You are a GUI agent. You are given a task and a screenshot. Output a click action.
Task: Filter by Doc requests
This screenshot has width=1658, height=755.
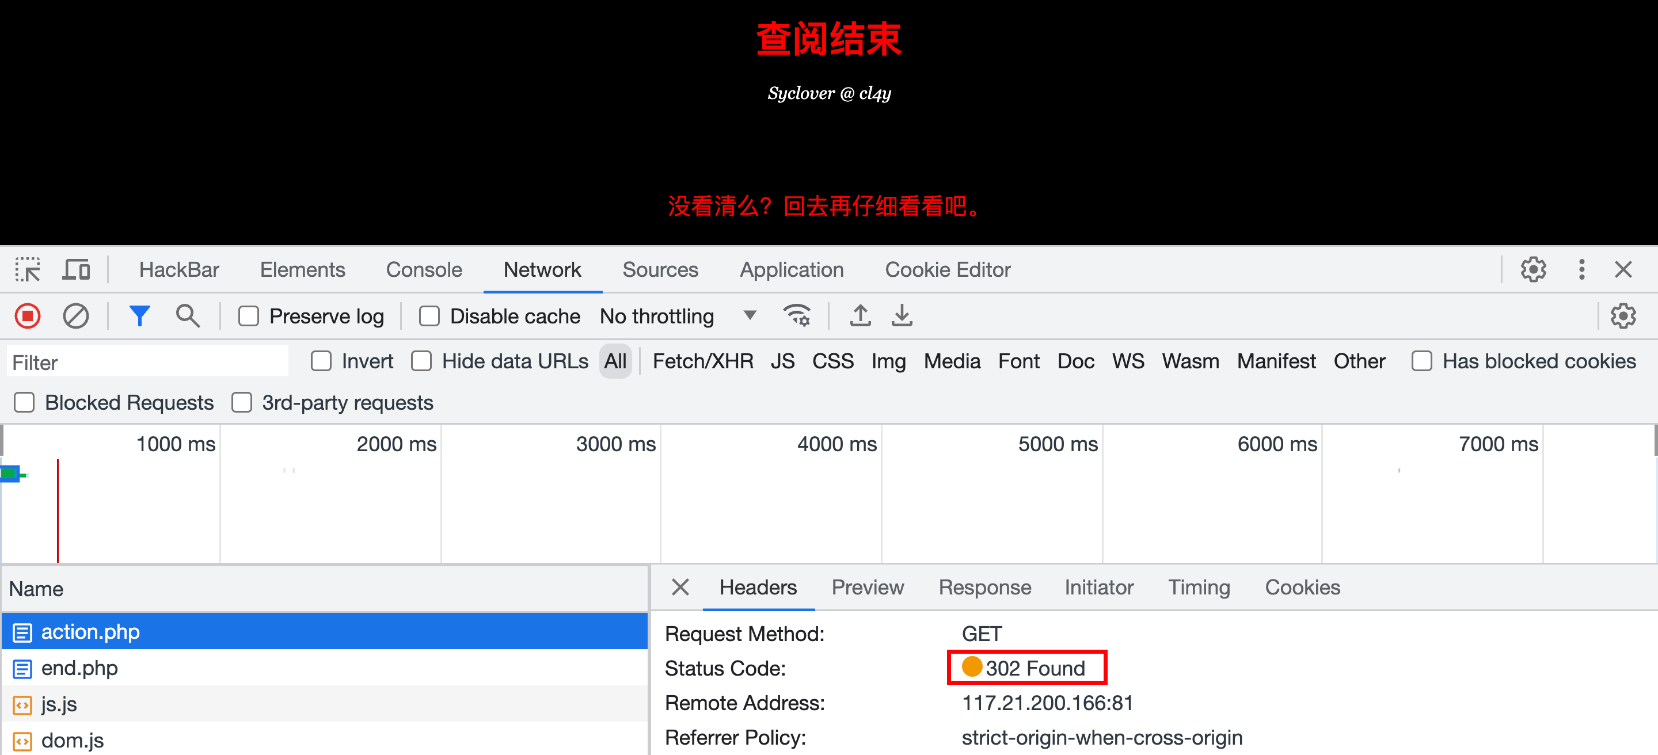click(1075, 361)
